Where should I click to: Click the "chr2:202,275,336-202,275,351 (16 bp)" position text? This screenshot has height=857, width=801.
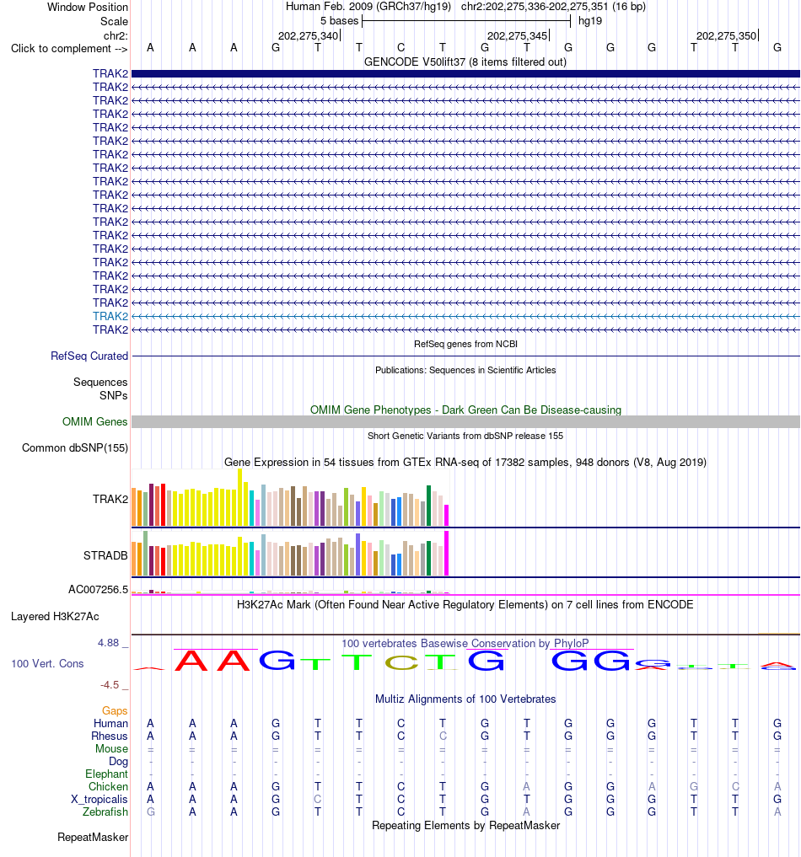coord(553,7)
